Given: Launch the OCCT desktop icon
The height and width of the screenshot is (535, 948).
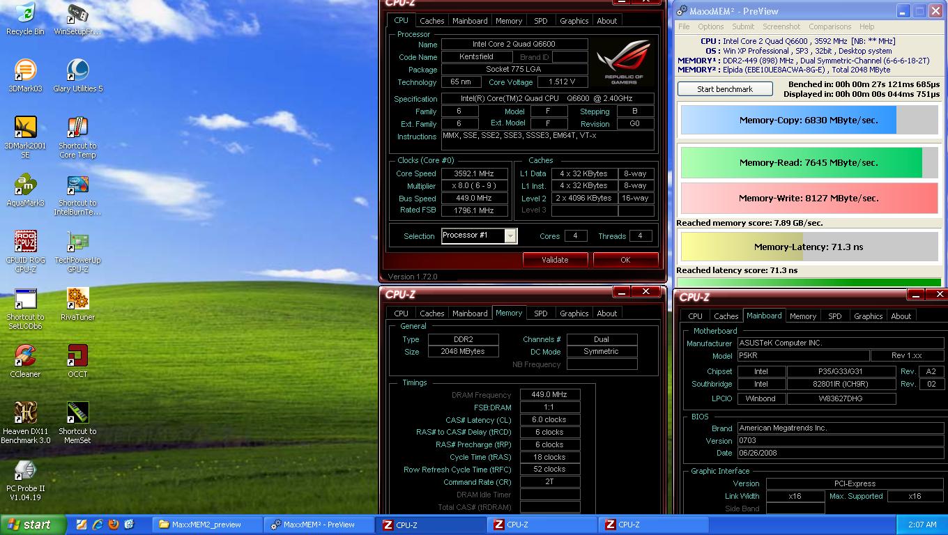Looking at the screenshot, I should click(77, 362).
